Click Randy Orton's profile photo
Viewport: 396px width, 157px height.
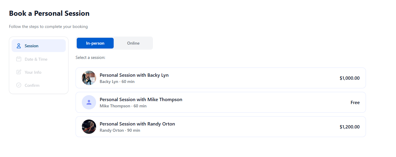pyautogui.click(x=89, y=127)
